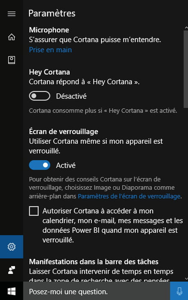Viewport: 188px width, 300px height.
Task: Open the hamburger menu
Action: point(12,14)
